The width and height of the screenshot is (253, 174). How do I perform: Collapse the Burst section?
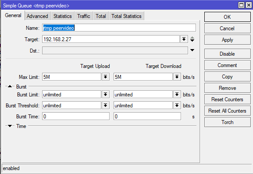10,86
